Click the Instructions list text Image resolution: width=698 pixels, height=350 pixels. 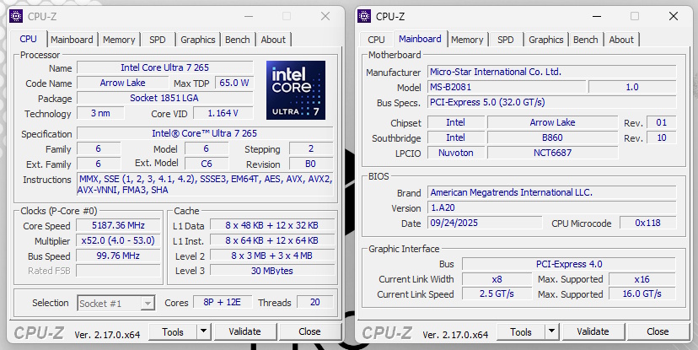tap(205, 185)
